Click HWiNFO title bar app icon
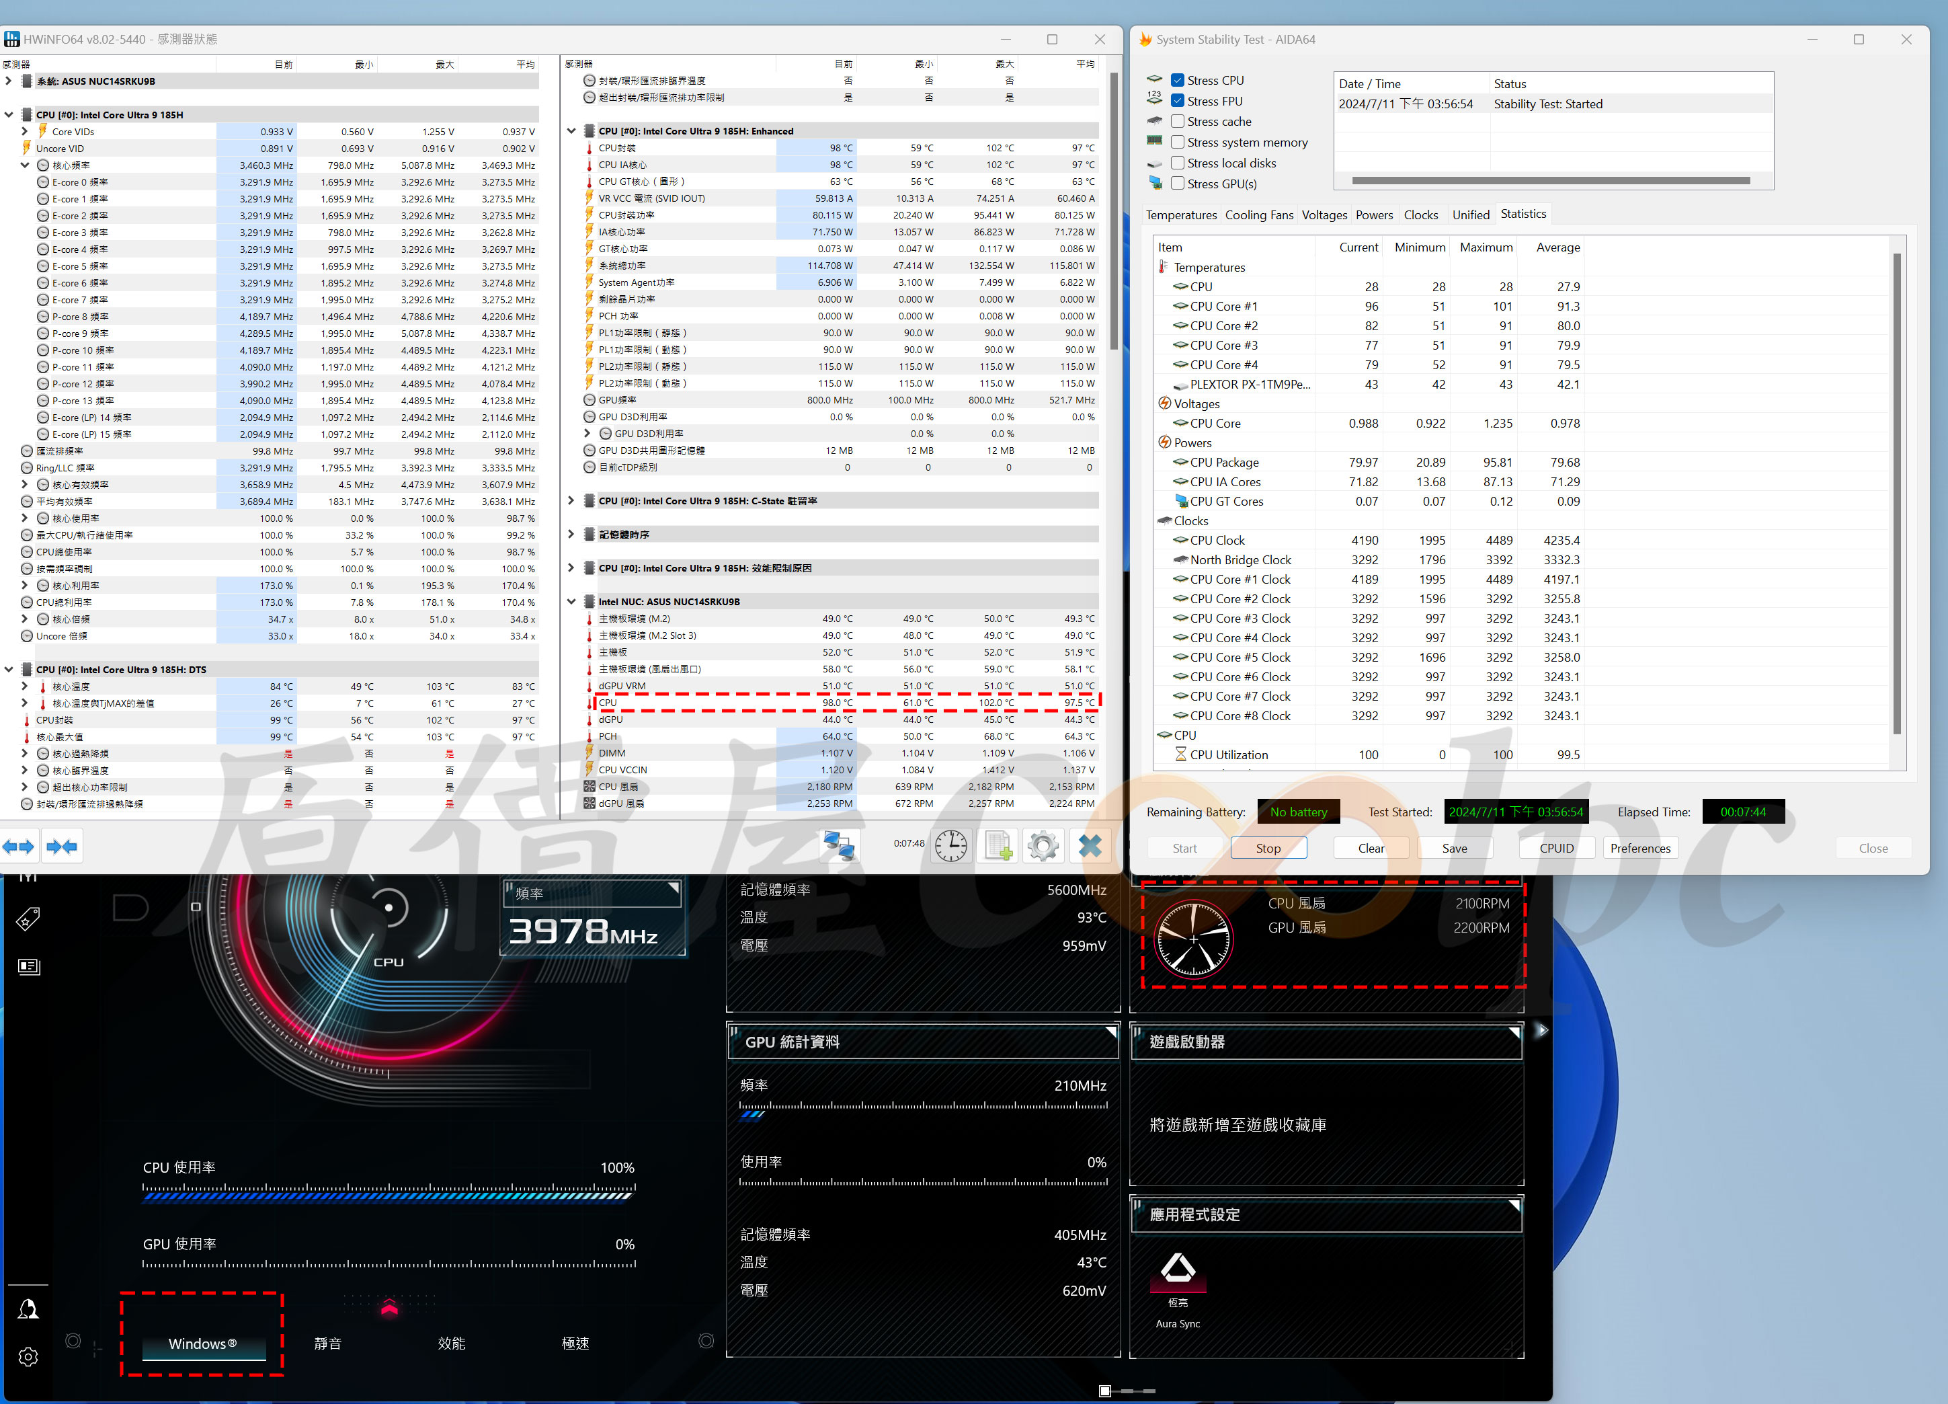Viewport: 1948px width, 1404px height. [12, 39]
